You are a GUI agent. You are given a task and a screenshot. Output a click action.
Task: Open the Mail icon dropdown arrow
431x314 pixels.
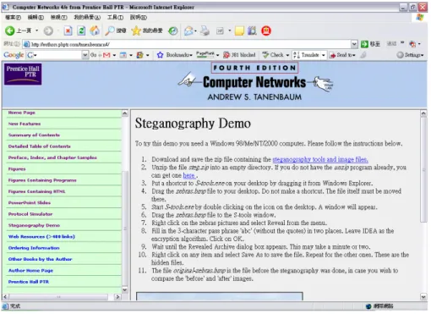pos(195,30)
